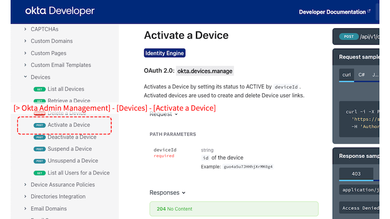Open the Retrieve a Device page
The width and height of the screenshot is (390, 219).
(x=69, y=101)
